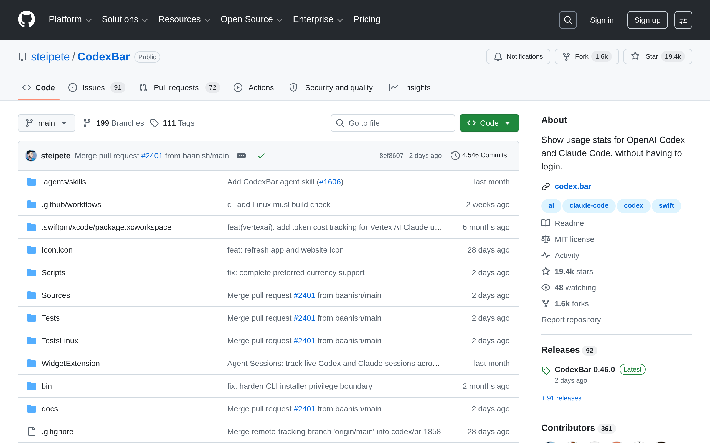Go to the GitHub homepage logo

[x=26, y=19]
